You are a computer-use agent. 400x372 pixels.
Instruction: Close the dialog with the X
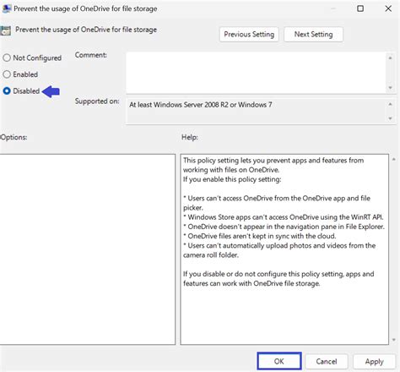(x=388, y=8)
